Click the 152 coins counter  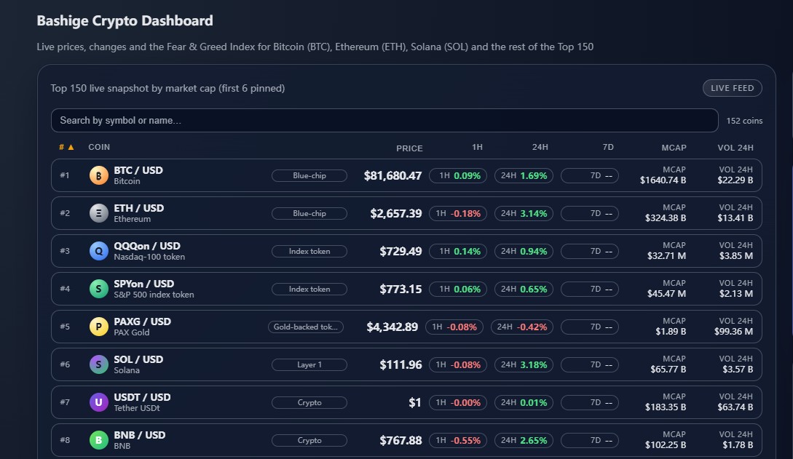[744, 121]
